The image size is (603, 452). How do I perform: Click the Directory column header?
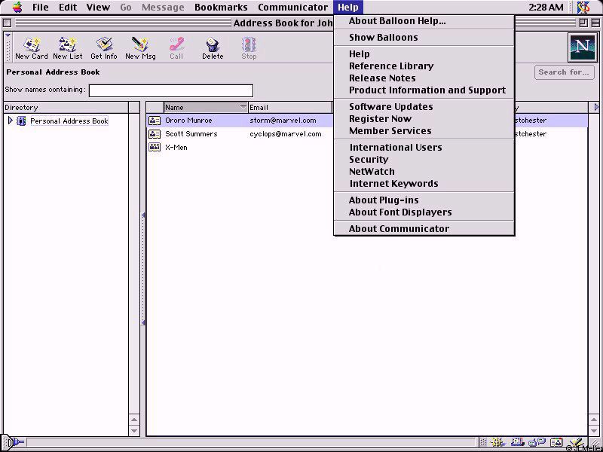[66, 107]
